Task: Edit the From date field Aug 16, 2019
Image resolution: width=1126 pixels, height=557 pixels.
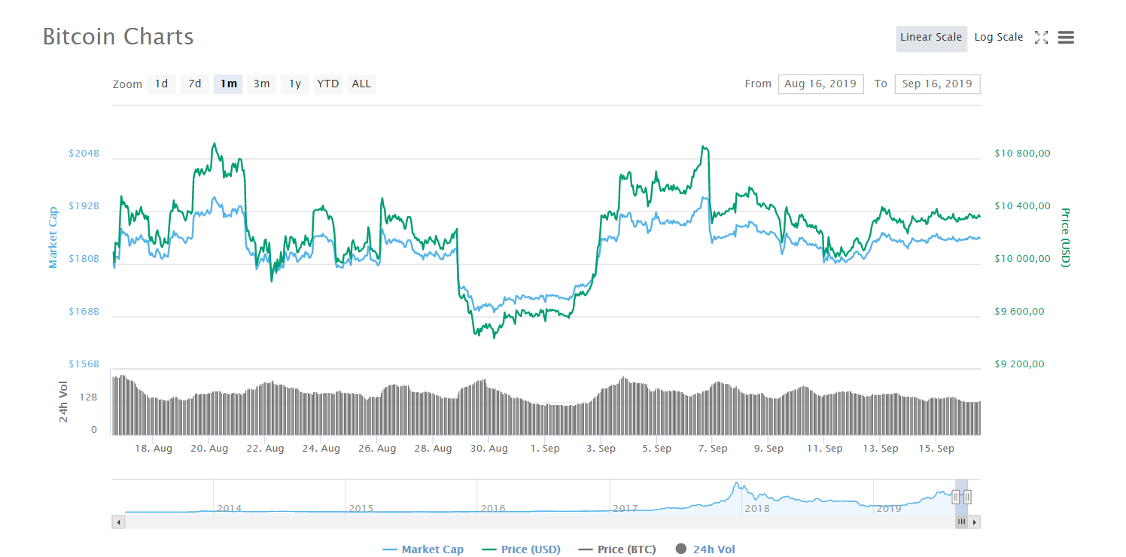Action: point(820,84)
